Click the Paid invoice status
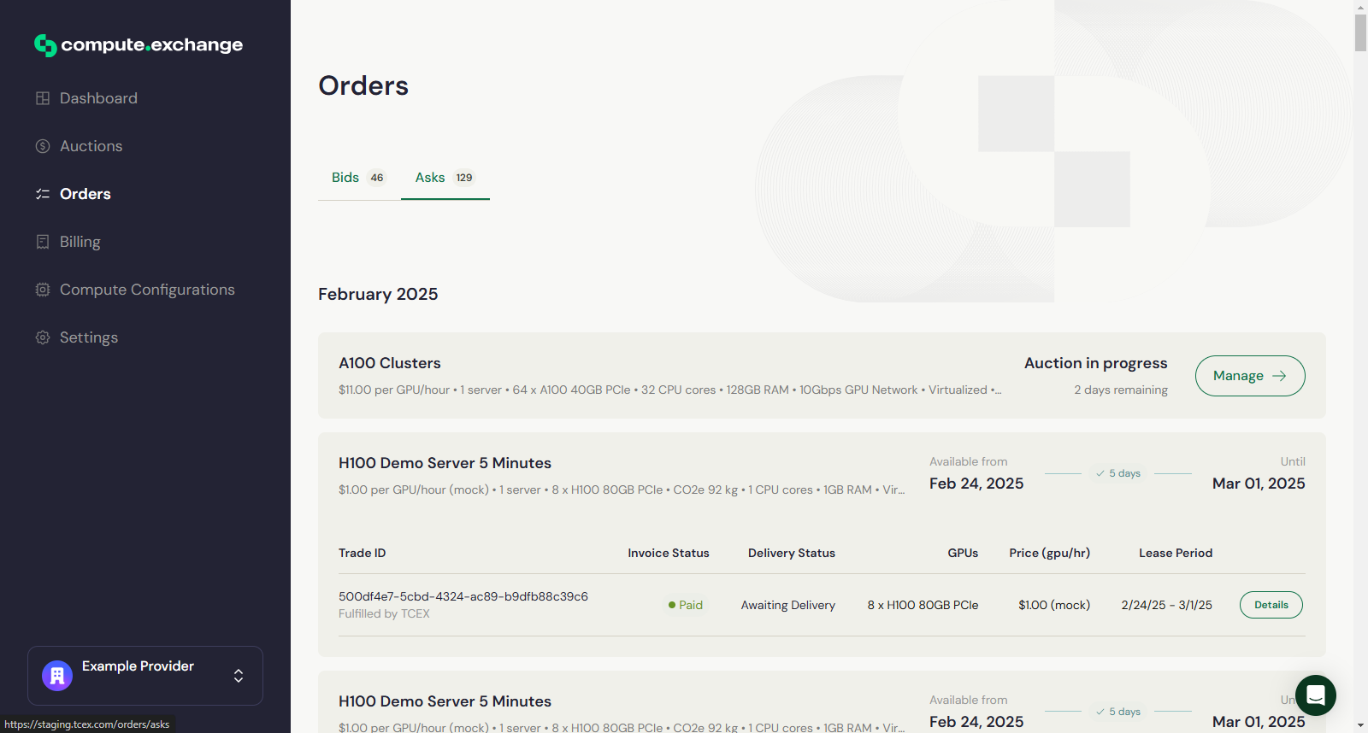The height and width of the screenshot is (733, 1368). point(686,605)
